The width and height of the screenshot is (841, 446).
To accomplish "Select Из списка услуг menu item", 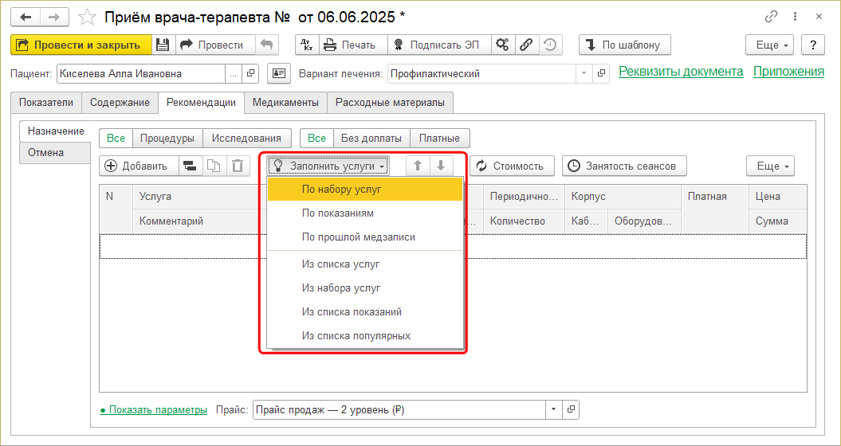I will (x=365, y=264).
